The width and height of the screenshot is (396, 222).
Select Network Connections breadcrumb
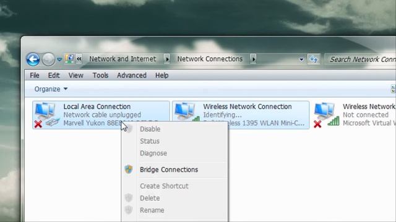click(210, 59)
